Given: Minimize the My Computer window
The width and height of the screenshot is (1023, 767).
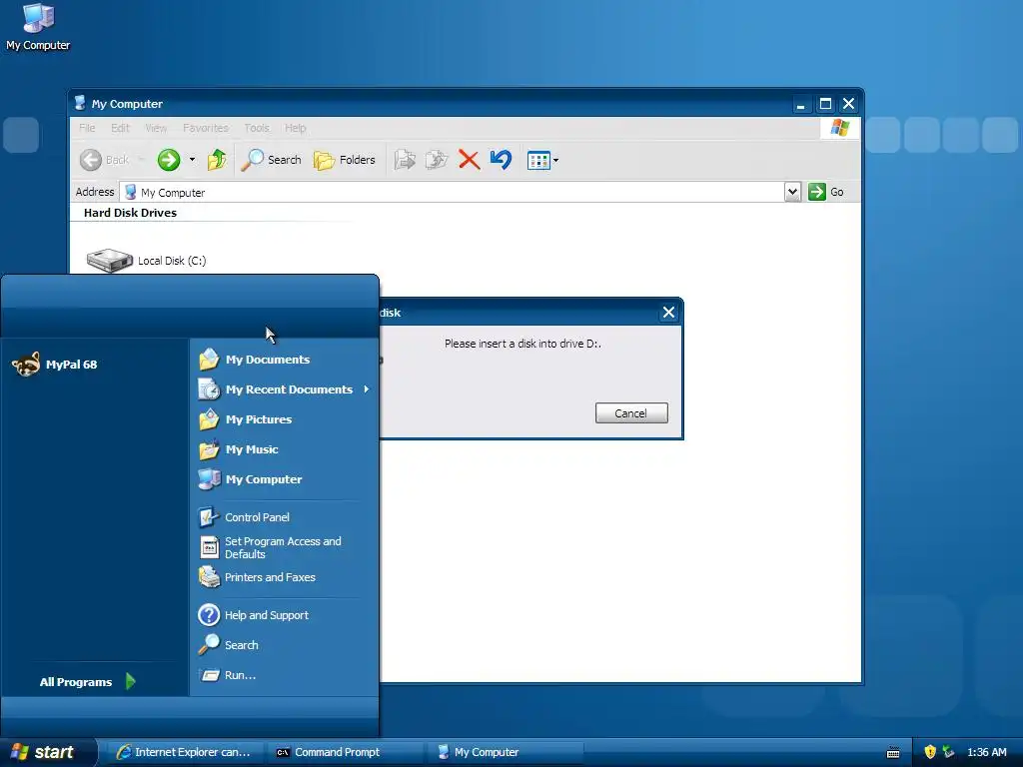Looking at the screenshot, I should (800, 104).
